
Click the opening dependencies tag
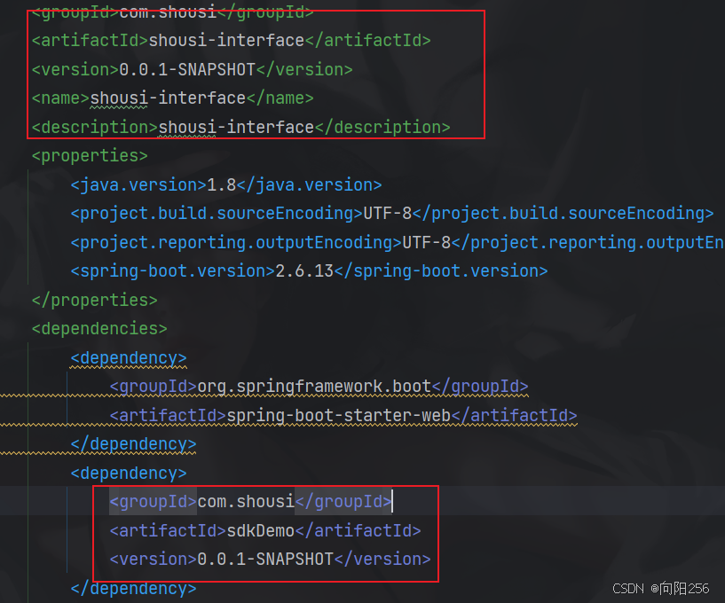pyautogui.click(x=99, y=328)
